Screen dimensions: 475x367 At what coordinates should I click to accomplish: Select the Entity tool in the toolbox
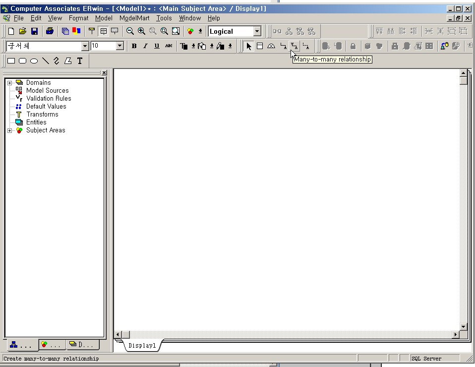(260, 46)
